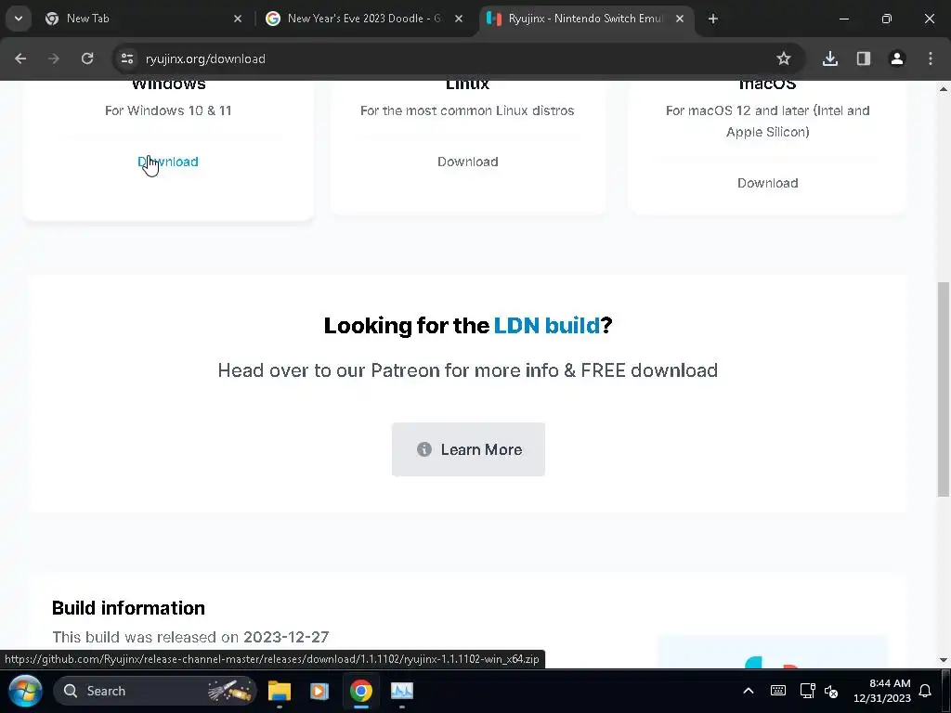The height and width of the screenshot is (713, 951).
Task: Open File Explorer from the taskbar
Action: (x=280, y=691)
